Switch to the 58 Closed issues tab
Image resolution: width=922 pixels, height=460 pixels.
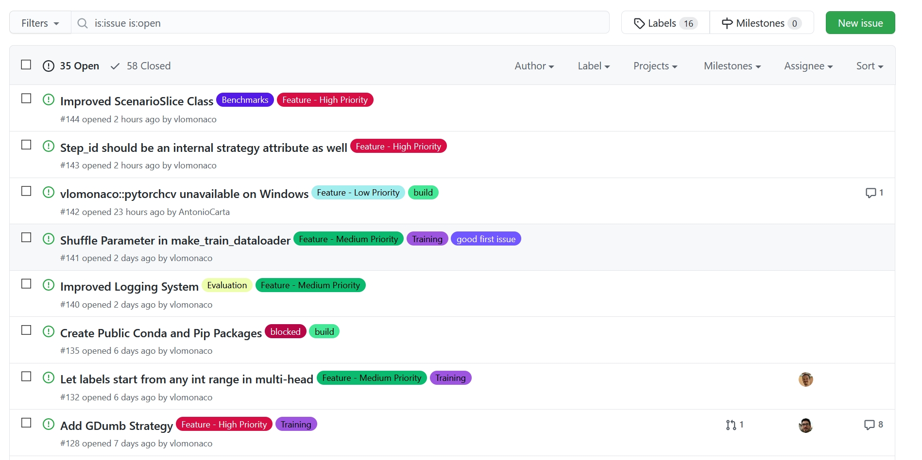[141, 66]
